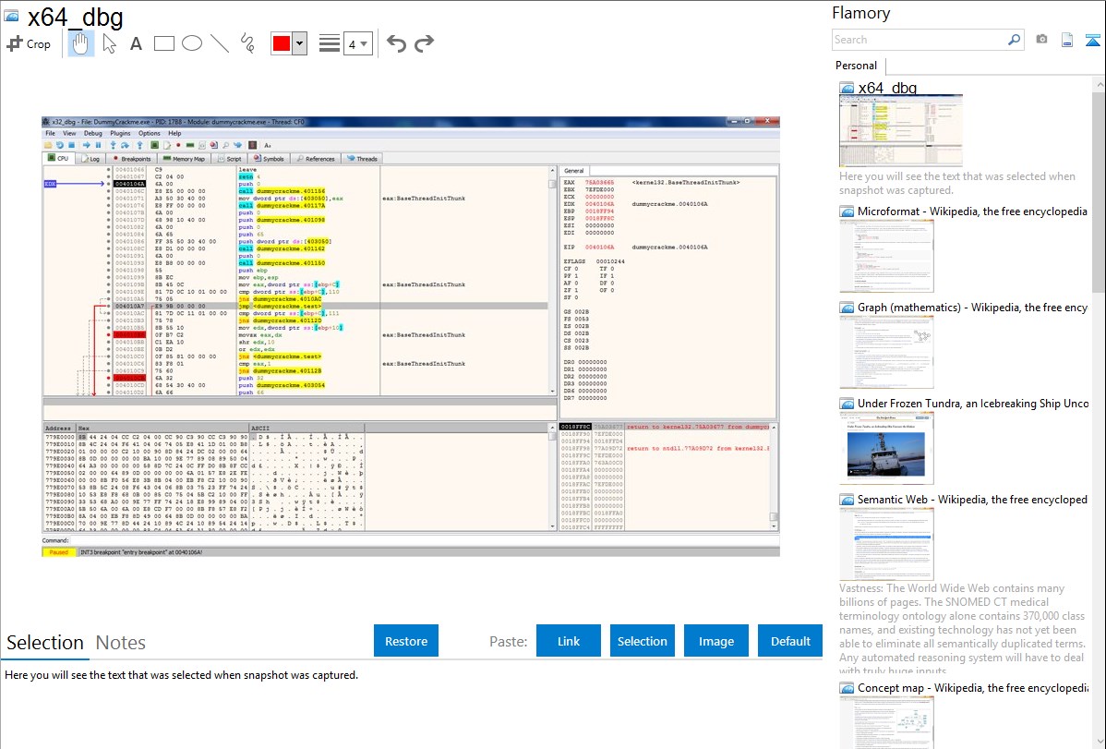Click the Under Frozen Tundra title

pos(973,403)
